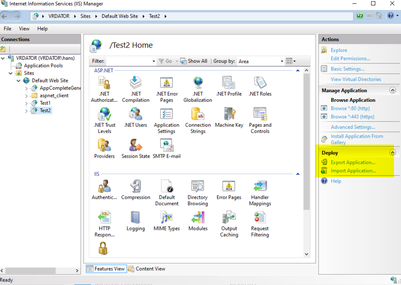Open the .NET Compilation feature
The width and height of the screenshot is (401, 285).
pos(136,89)
